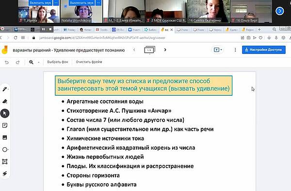
Task: Toggle sound with Включить звук button
Action: pyautogui.click(x=40, y=3)
